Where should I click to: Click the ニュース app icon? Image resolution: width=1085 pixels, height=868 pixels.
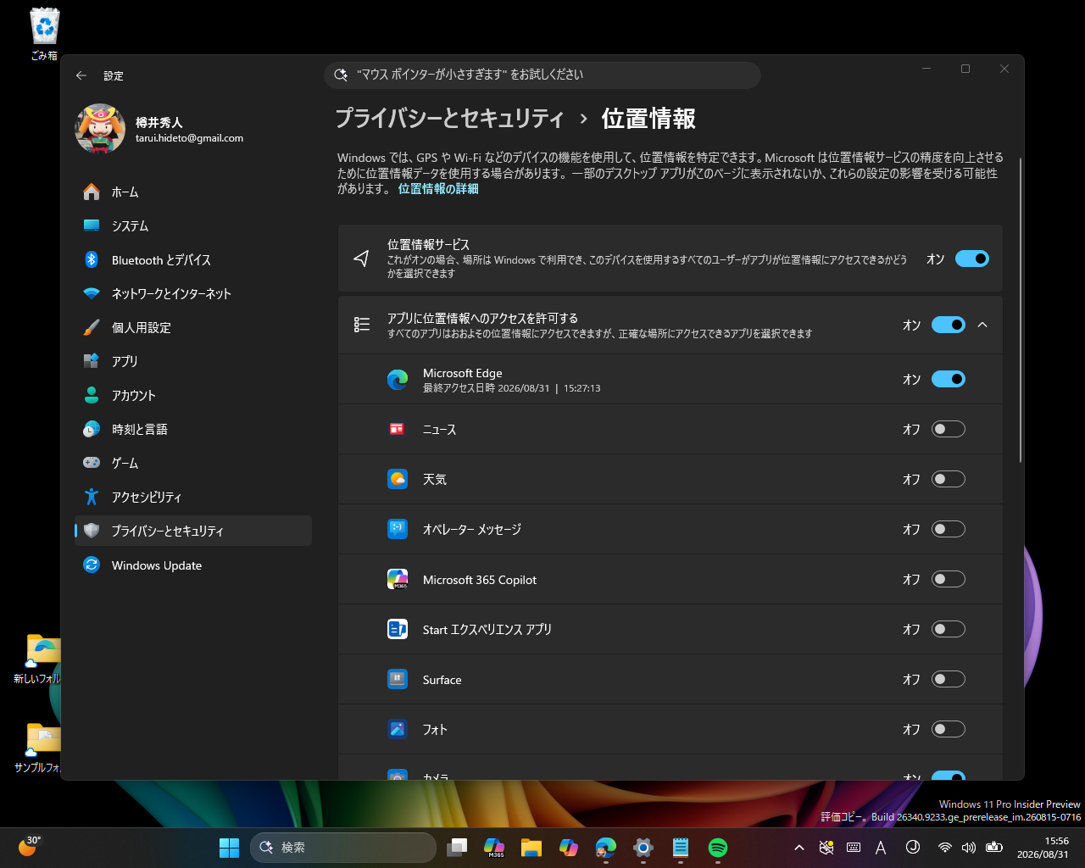click(398, 429)
